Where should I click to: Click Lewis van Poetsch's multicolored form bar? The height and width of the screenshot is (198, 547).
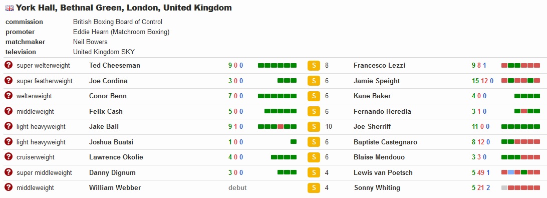(x=520, y=172)
